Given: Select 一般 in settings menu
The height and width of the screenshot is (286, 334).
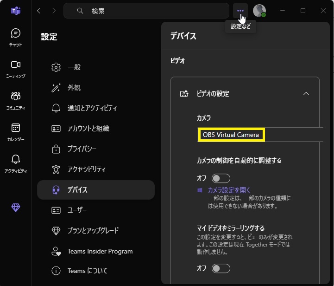Looking at the screenshot, I should click(74, 67).
